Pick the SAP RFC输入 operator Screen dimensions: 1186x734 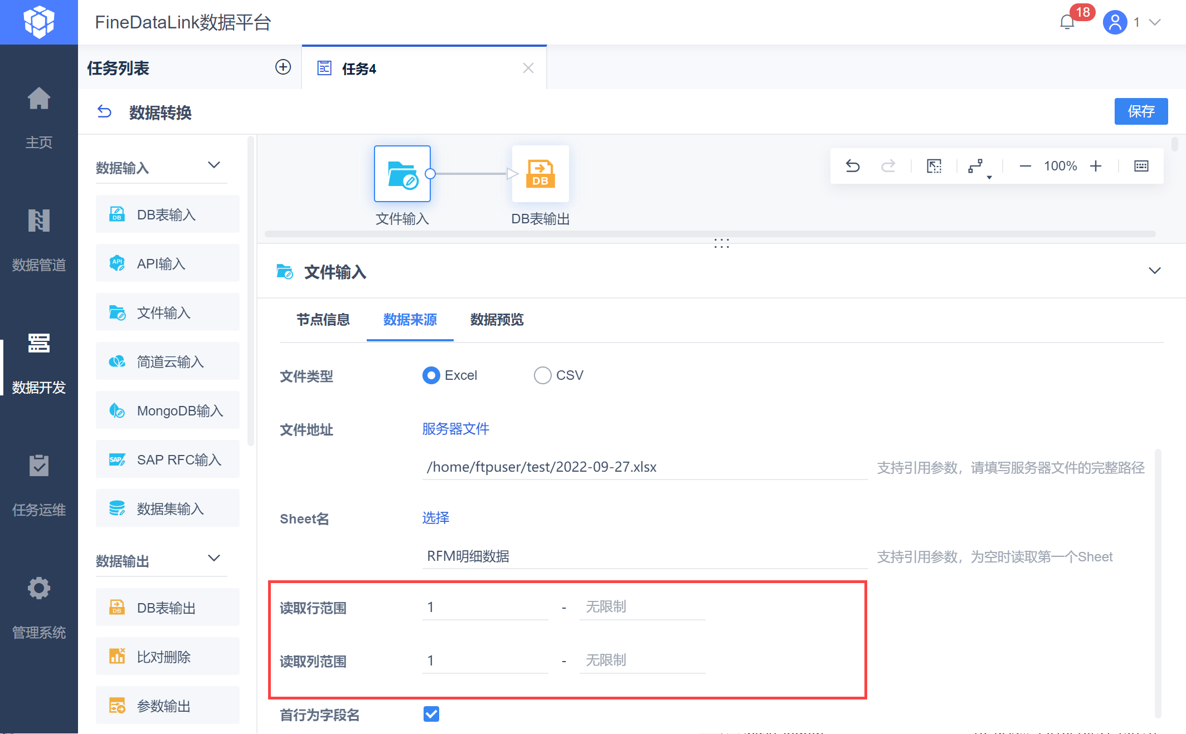(168, 459)
